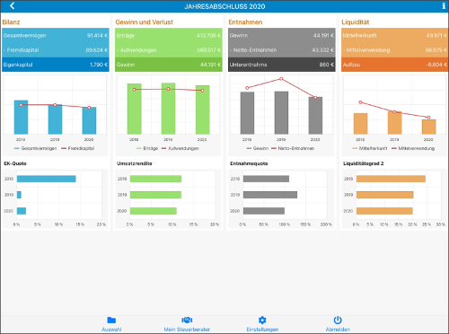Click the 2019 green bar in Erträge chart
449x334 pixels.
coord(168,109)
